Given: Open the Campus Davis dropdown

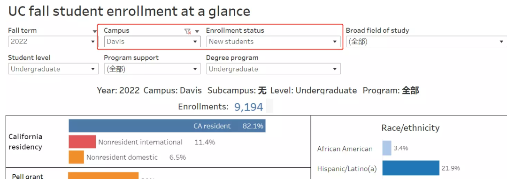Looking at the screenshot, I should [x=152, y=42].
